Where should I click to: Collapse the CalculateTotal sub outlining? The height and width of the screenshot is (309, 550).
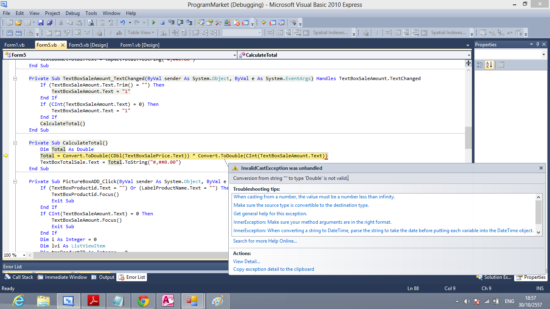(x=15, y=143)
